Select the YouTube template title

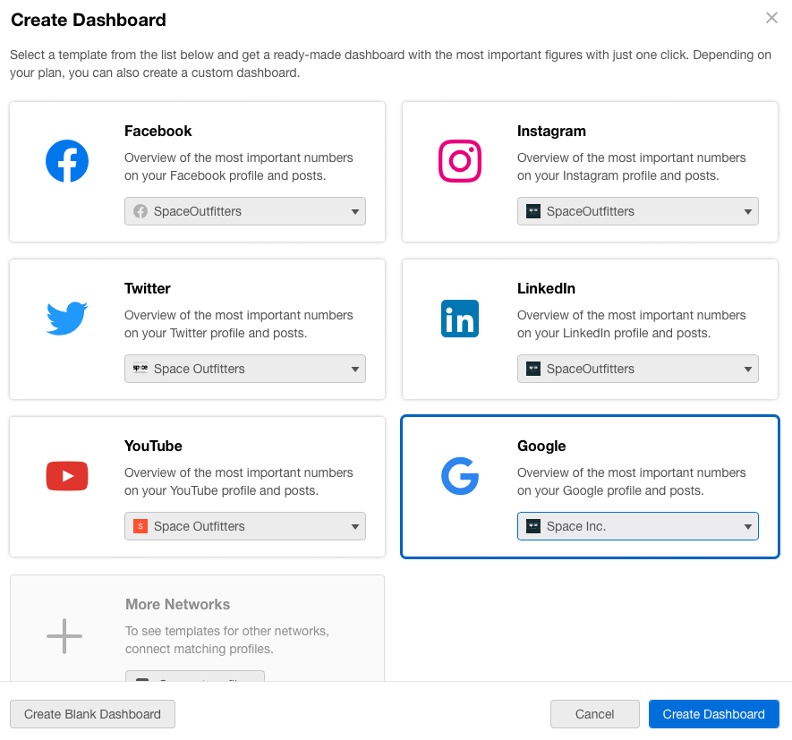153,446
